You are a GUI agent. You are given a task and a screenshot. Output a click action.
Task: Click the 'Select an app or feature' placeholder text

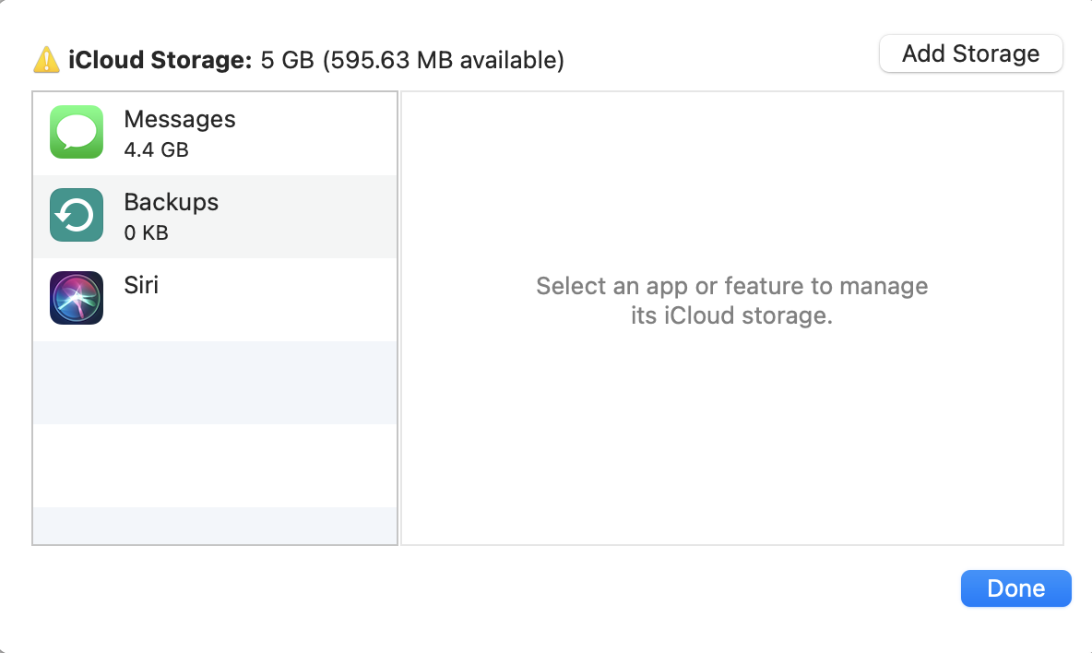(731, 286)
